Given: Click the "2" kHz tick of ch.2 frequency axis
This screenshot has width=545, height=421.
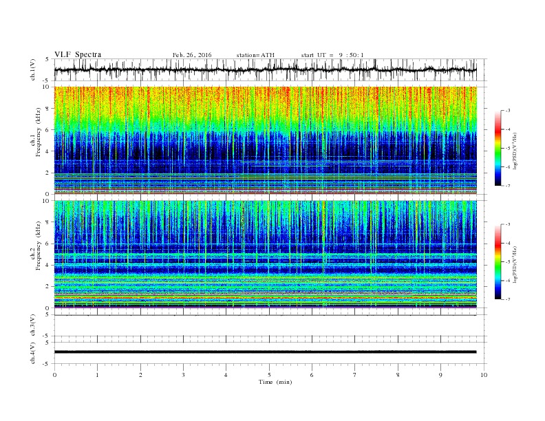Looking at the screenshot, I should 48,287.
